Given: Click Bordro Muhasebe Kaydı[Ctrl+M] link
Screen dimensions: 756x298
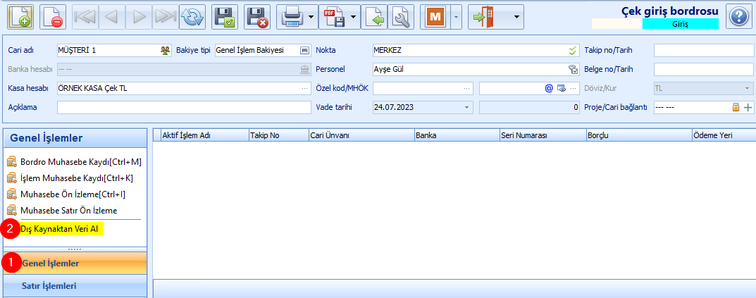Looking at the screenshot, I should [80, 161].
